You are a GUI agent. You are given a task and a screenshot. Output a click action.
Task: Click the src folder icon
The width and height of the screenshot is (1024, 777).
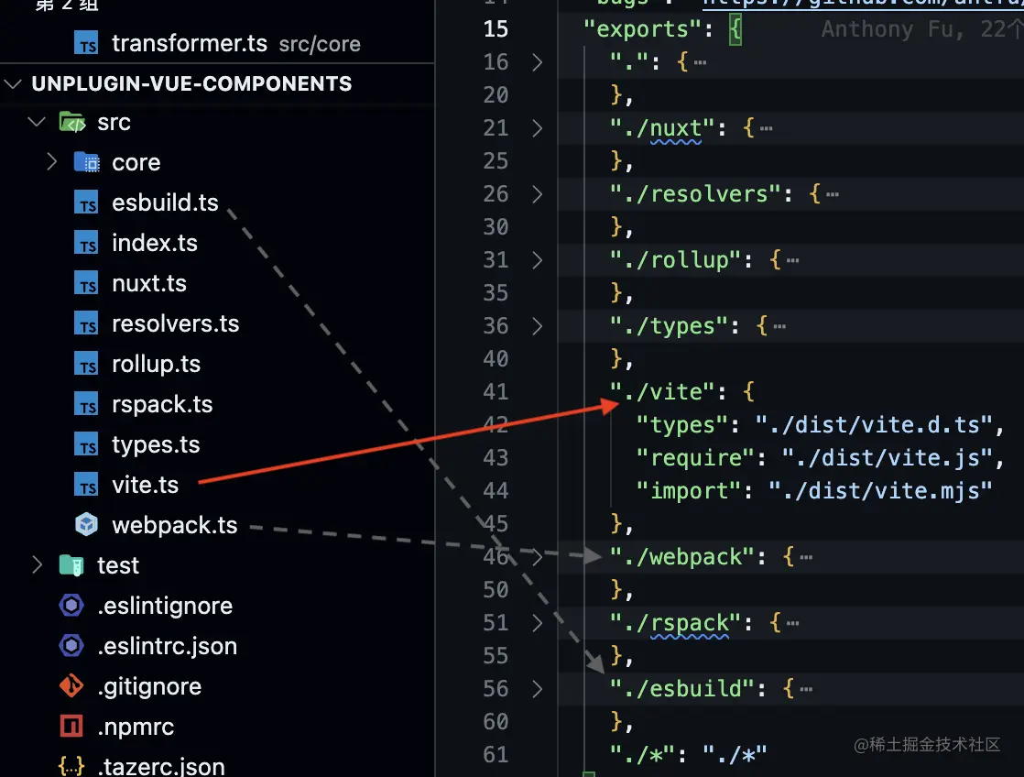(x=72, y=122)
